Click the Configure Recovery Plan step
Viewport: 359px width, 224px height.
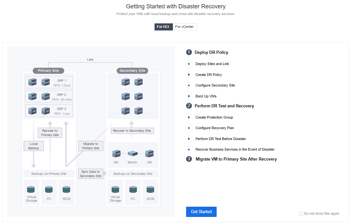tap(215, 128)
